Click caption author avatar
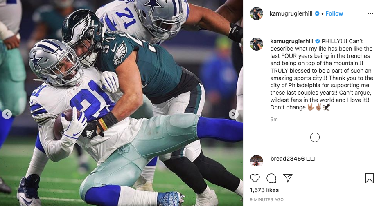This screenshot has height=206, width=379. (257, 44)
